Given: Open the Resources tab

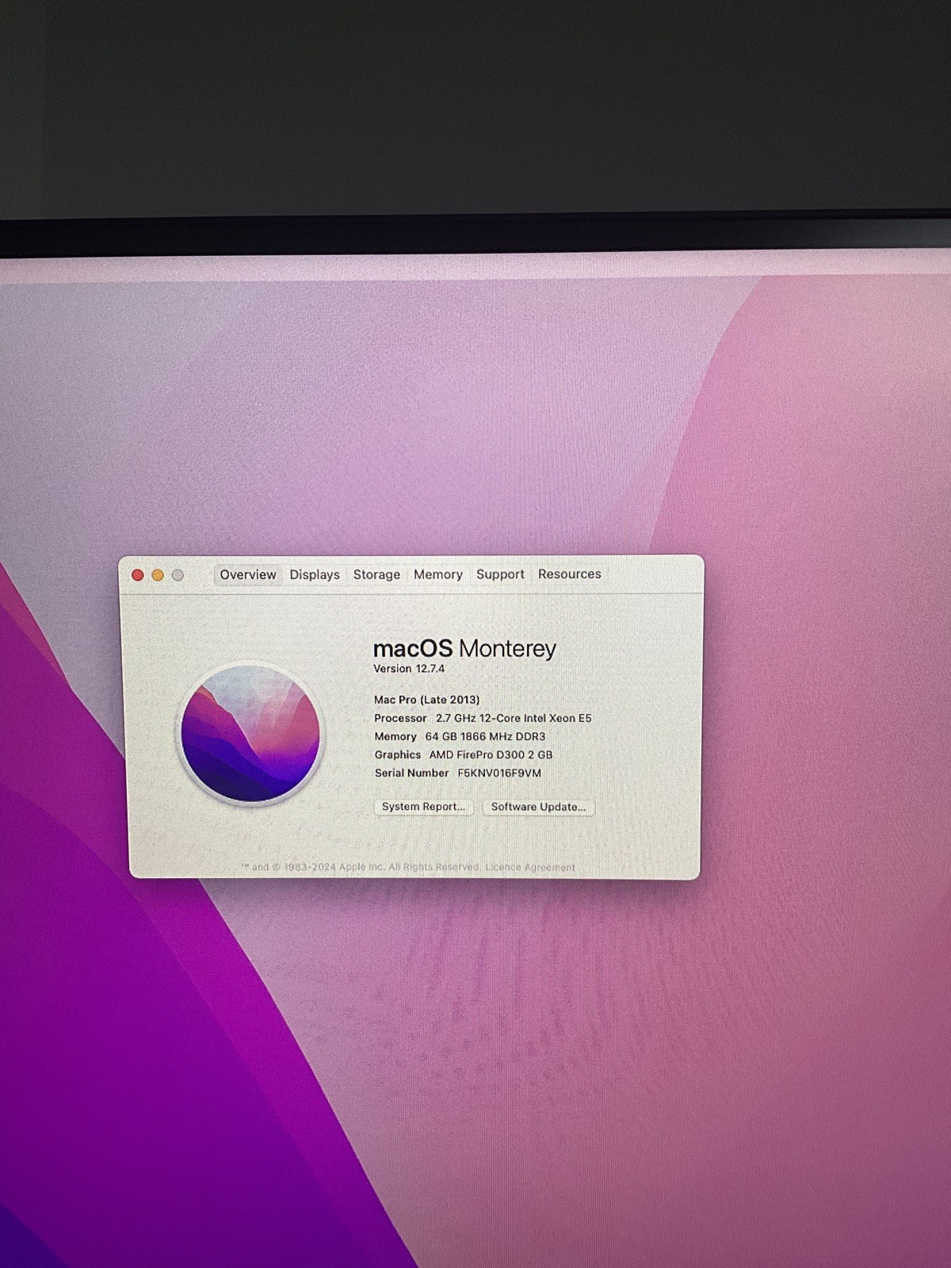Looking at the screenshot, I should point(570,574).
